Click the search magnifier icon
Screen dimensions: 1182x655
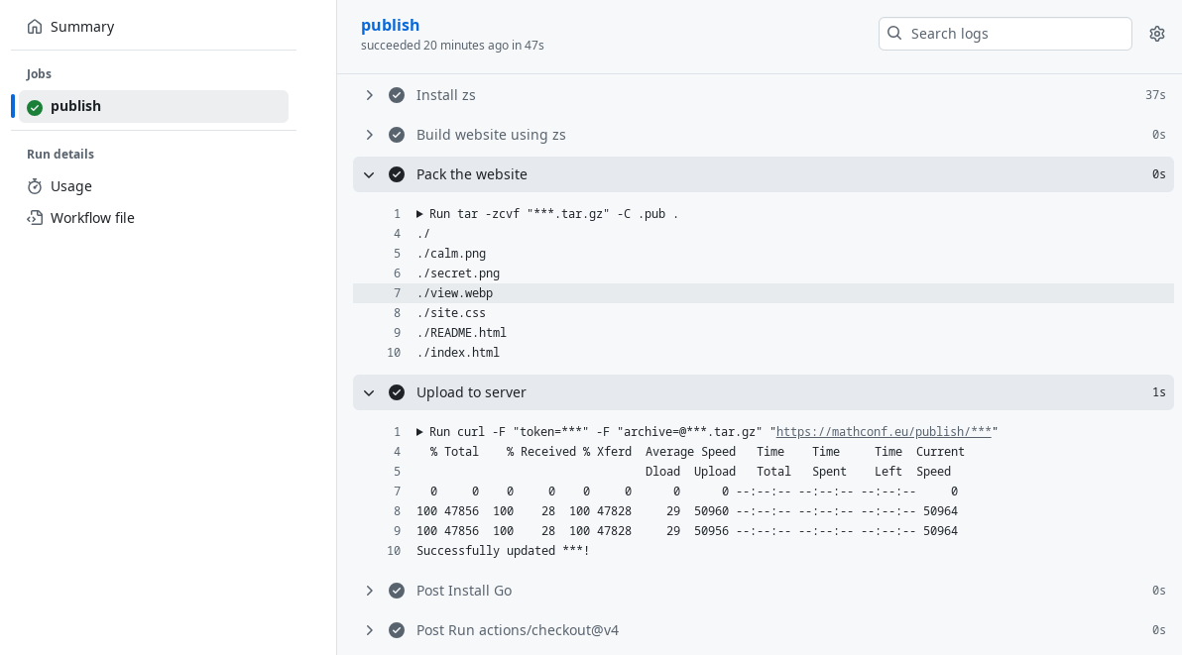(894, 34)
